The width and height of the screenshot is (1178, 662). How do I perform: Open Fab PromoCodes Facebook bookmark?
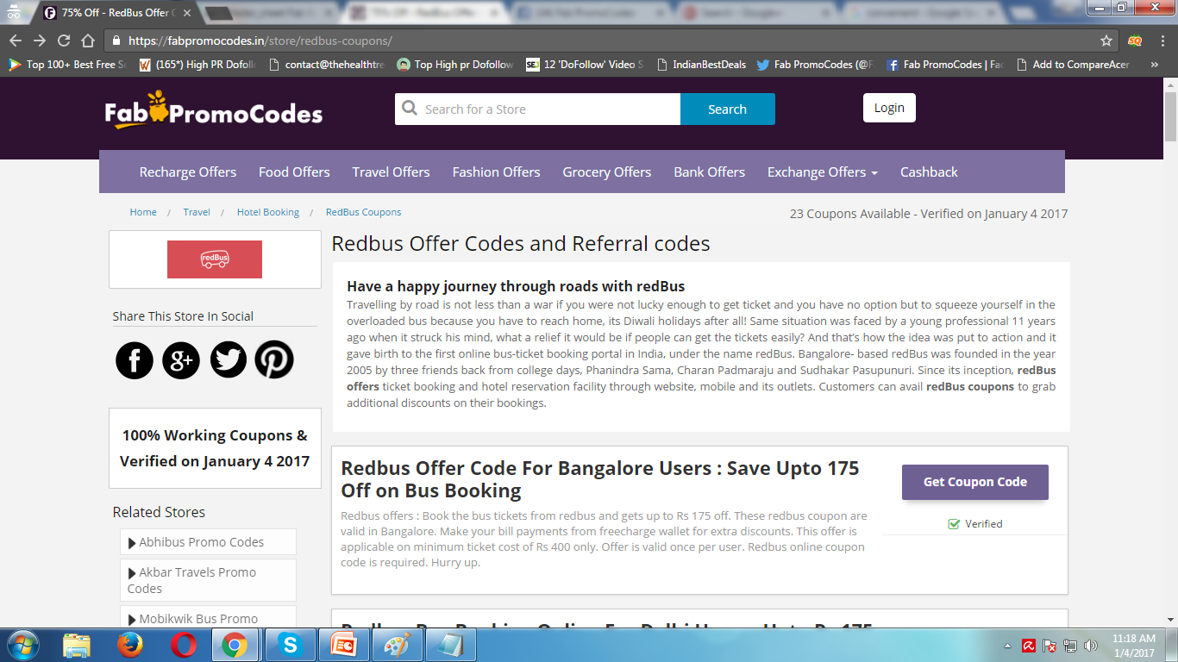[944, 65]
